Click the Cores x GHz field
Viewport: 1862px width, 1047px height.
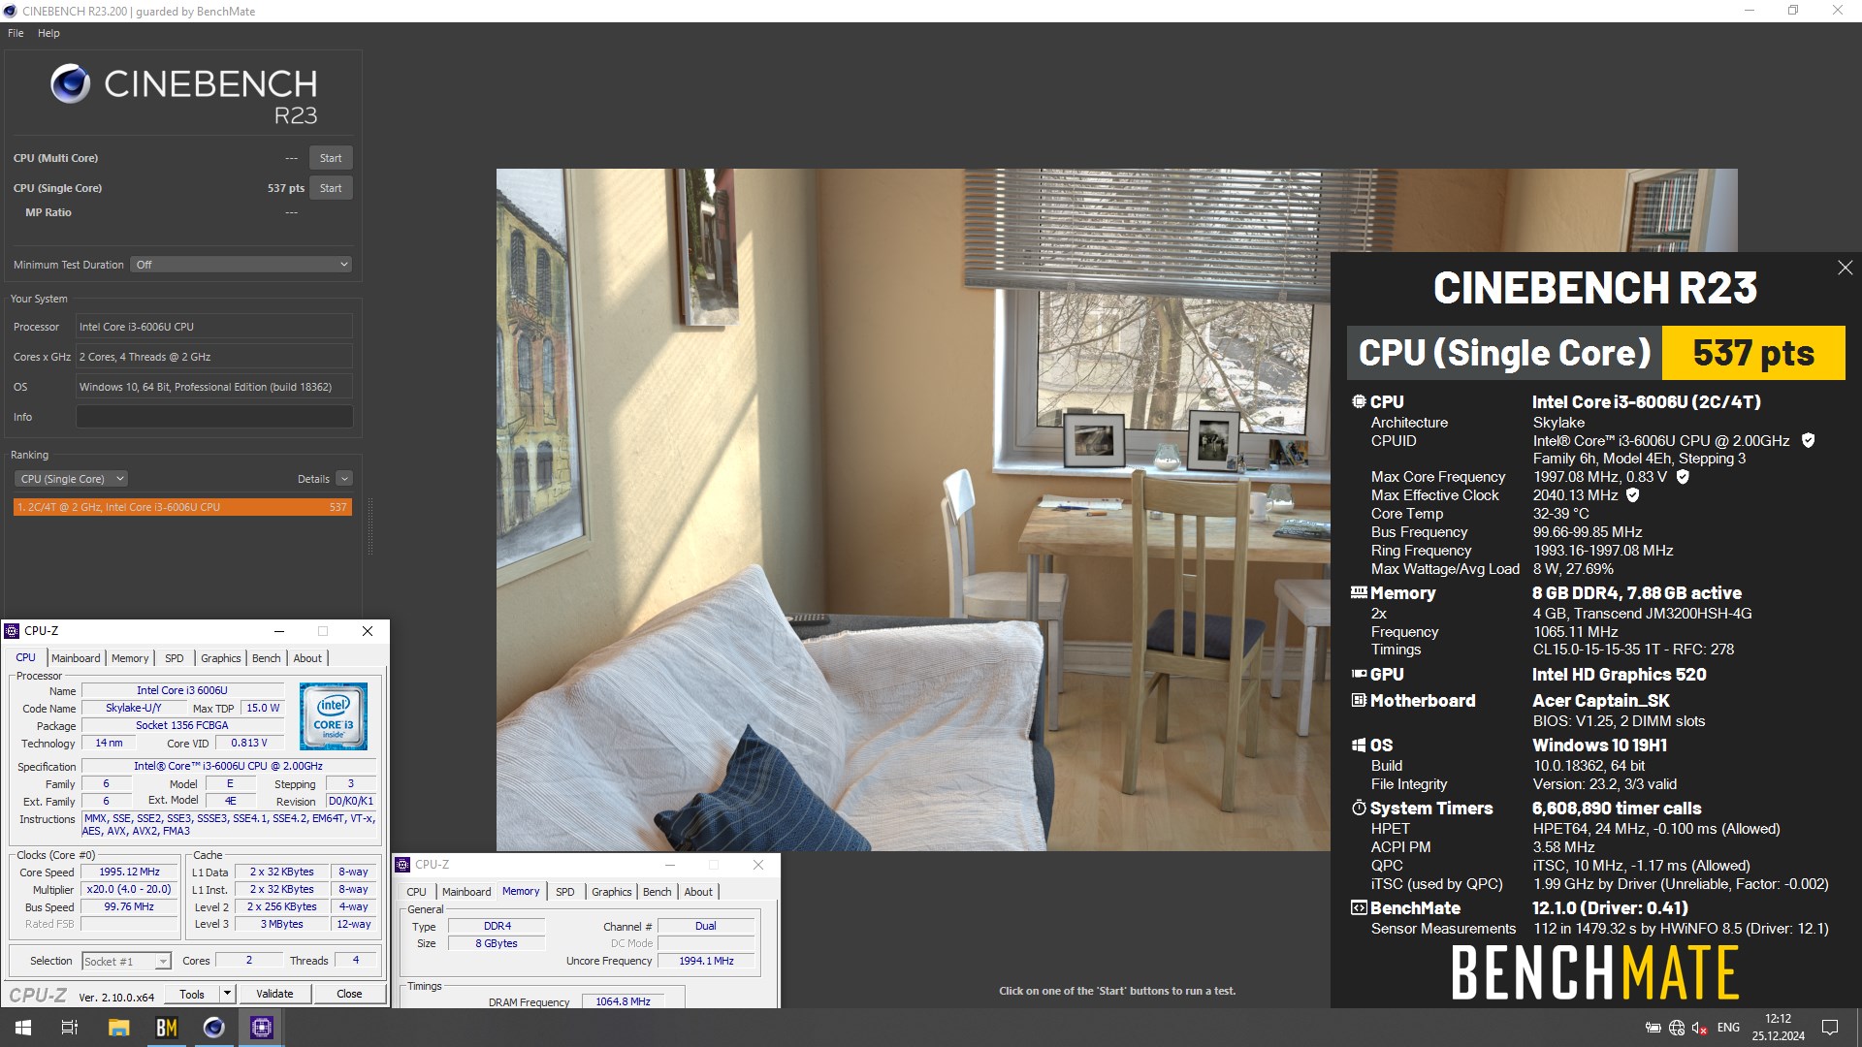[214, 357]
